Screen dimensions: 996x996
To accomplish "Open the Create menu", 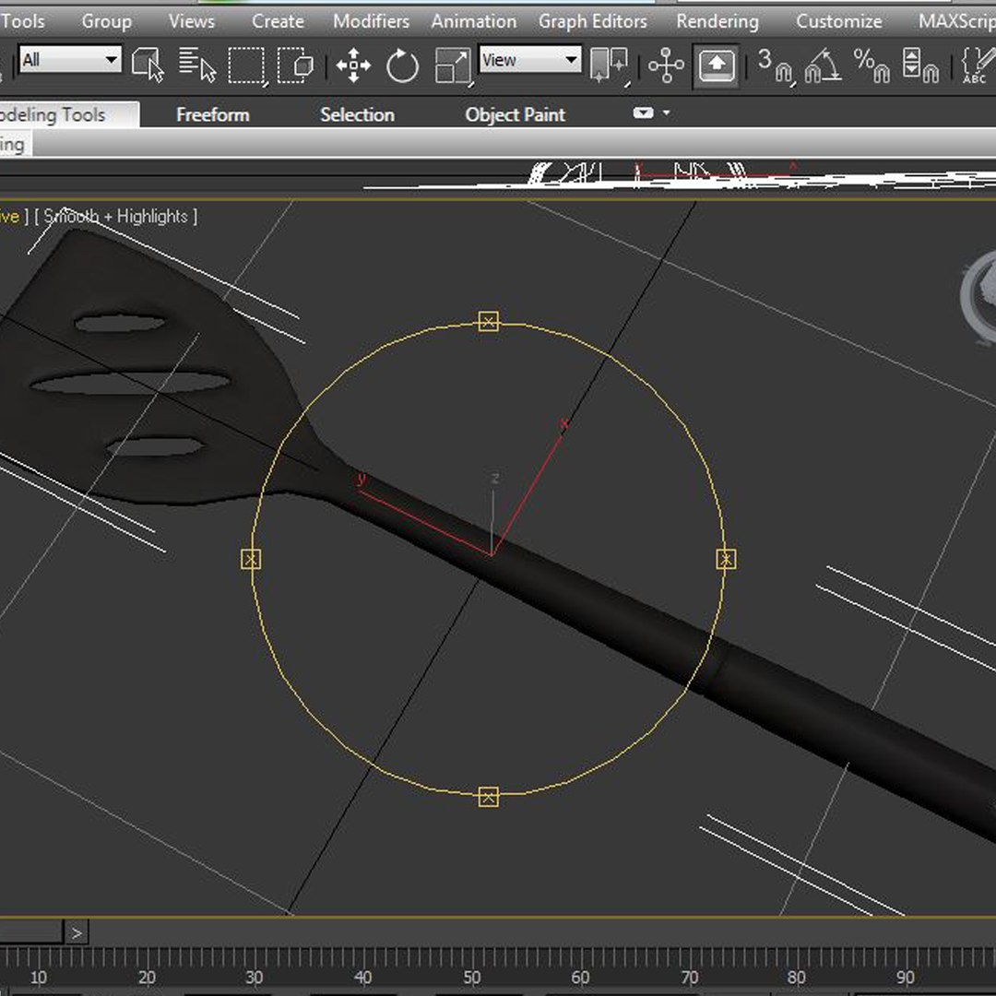I will coord(278,21).
